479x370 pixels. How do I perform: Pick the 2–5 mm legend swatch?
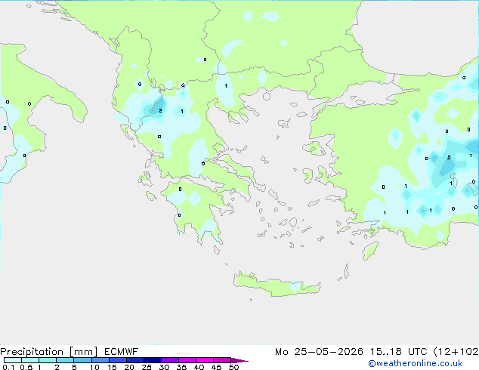click(65, 360)
